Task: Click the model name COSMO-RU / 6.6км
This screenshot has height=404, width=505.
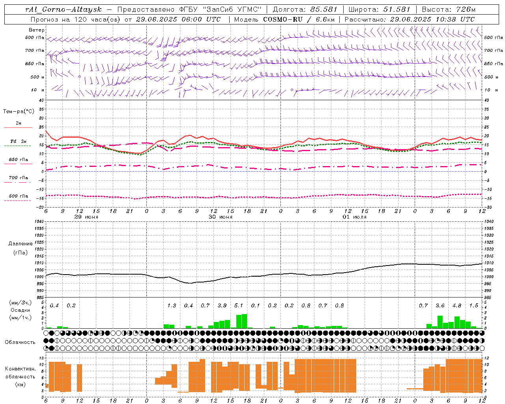Action: click(x=299, y=19)
